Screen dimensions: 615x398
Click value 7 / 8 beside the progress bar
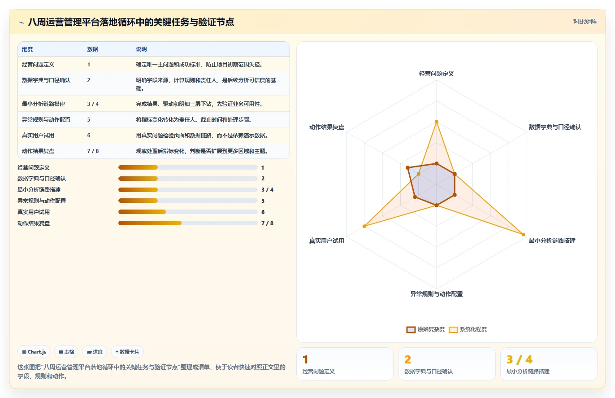point(267,223)
